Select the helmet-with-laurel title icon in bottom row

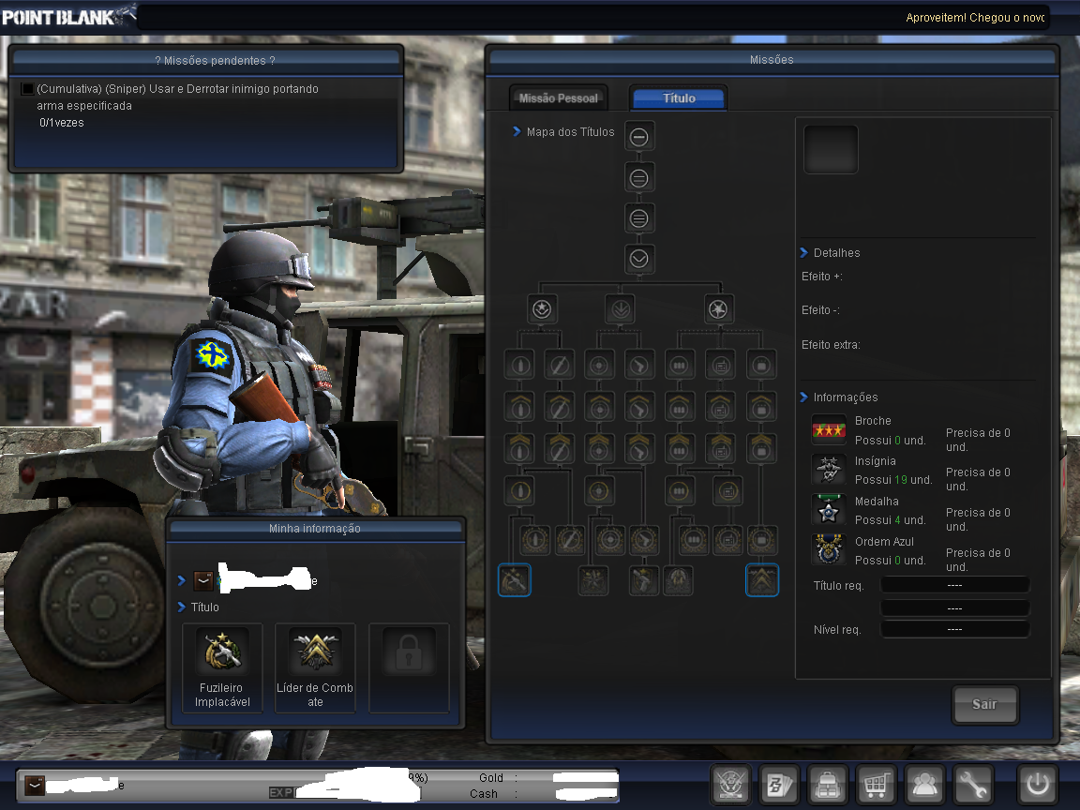coord(679,580)
